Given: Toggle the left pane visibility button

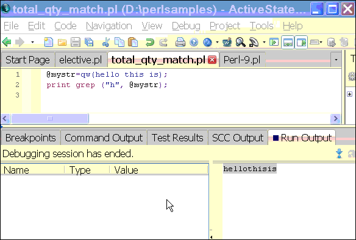Looking at the screenshot, I should pyautogui.click(x=274, y=42).
